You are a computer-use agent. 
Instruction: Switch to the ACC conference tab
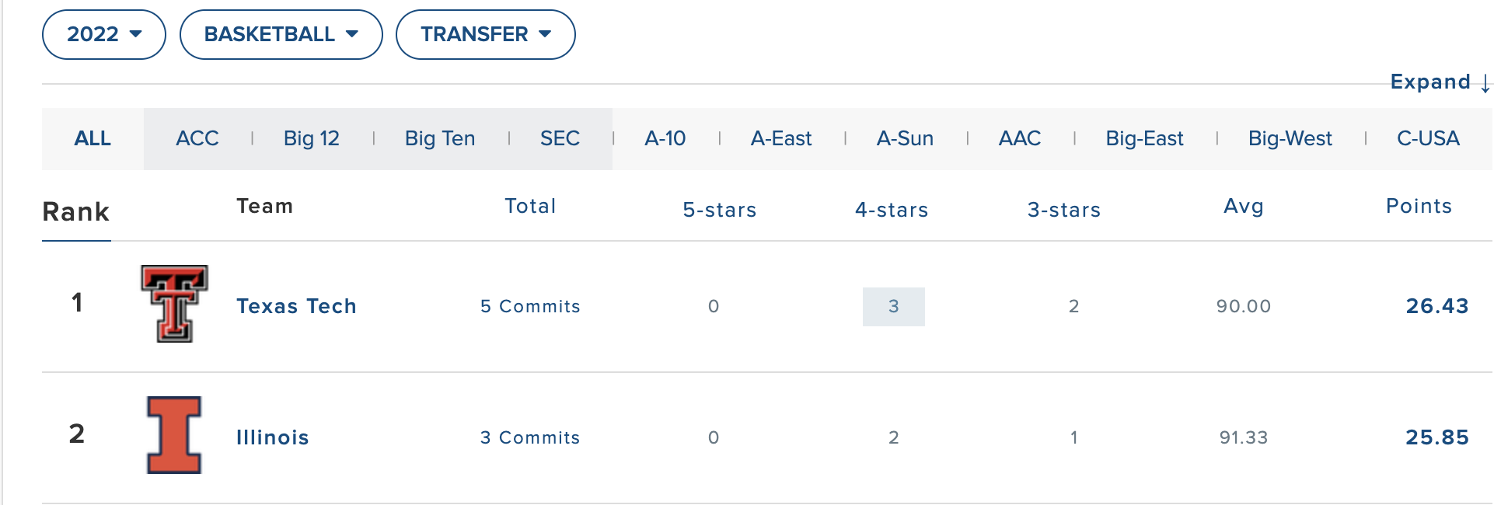[x=197, y=138]
